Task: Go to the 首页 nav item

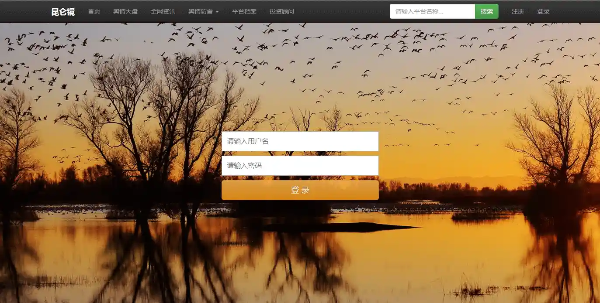Action: click(x=94, y=11)
